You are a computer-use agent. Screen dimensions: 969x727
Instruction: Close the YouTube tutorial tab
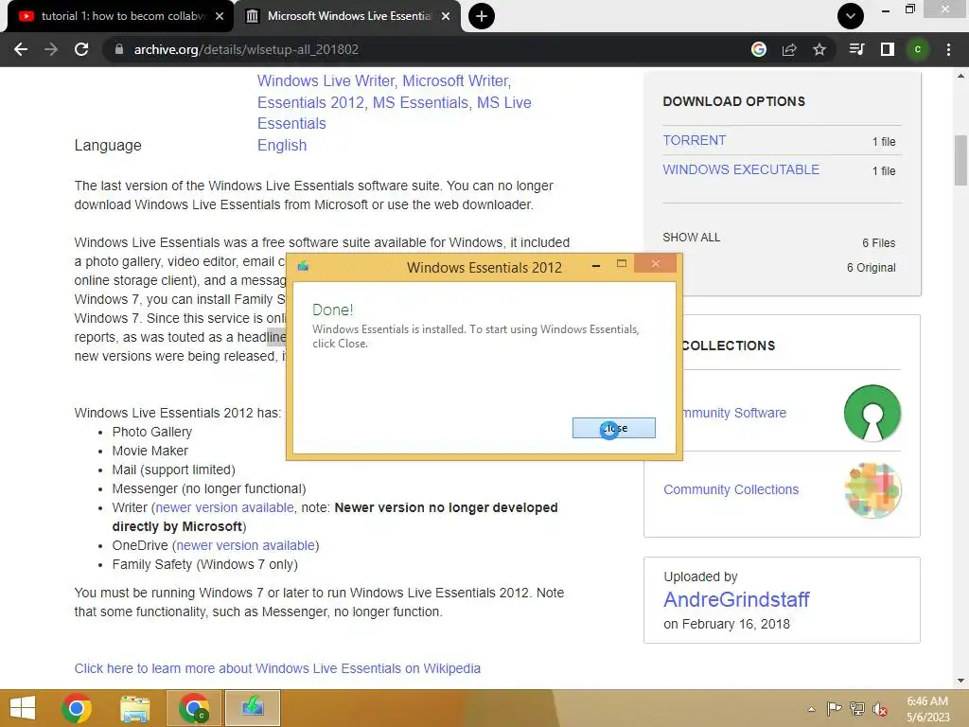pos(220,16)
